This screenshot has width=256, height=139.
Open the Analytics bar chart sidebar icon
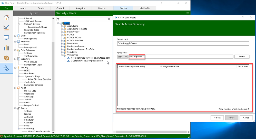point(6,48)
